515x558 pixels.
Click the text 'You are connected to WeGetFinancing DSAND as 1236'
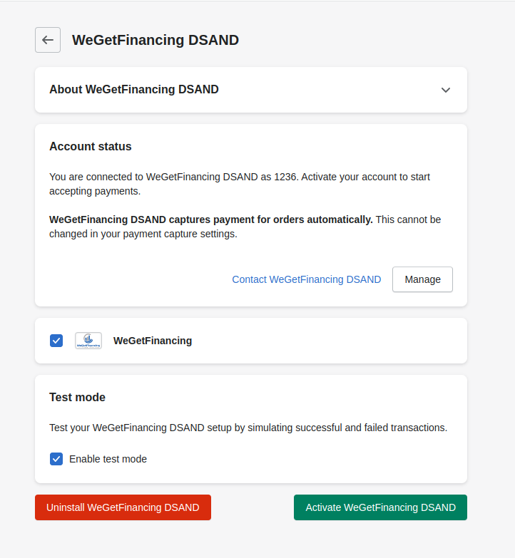pos(174,177)
